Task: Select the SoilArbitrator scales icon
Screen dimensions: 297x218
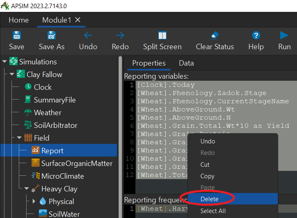Action: tap(28, 125)
